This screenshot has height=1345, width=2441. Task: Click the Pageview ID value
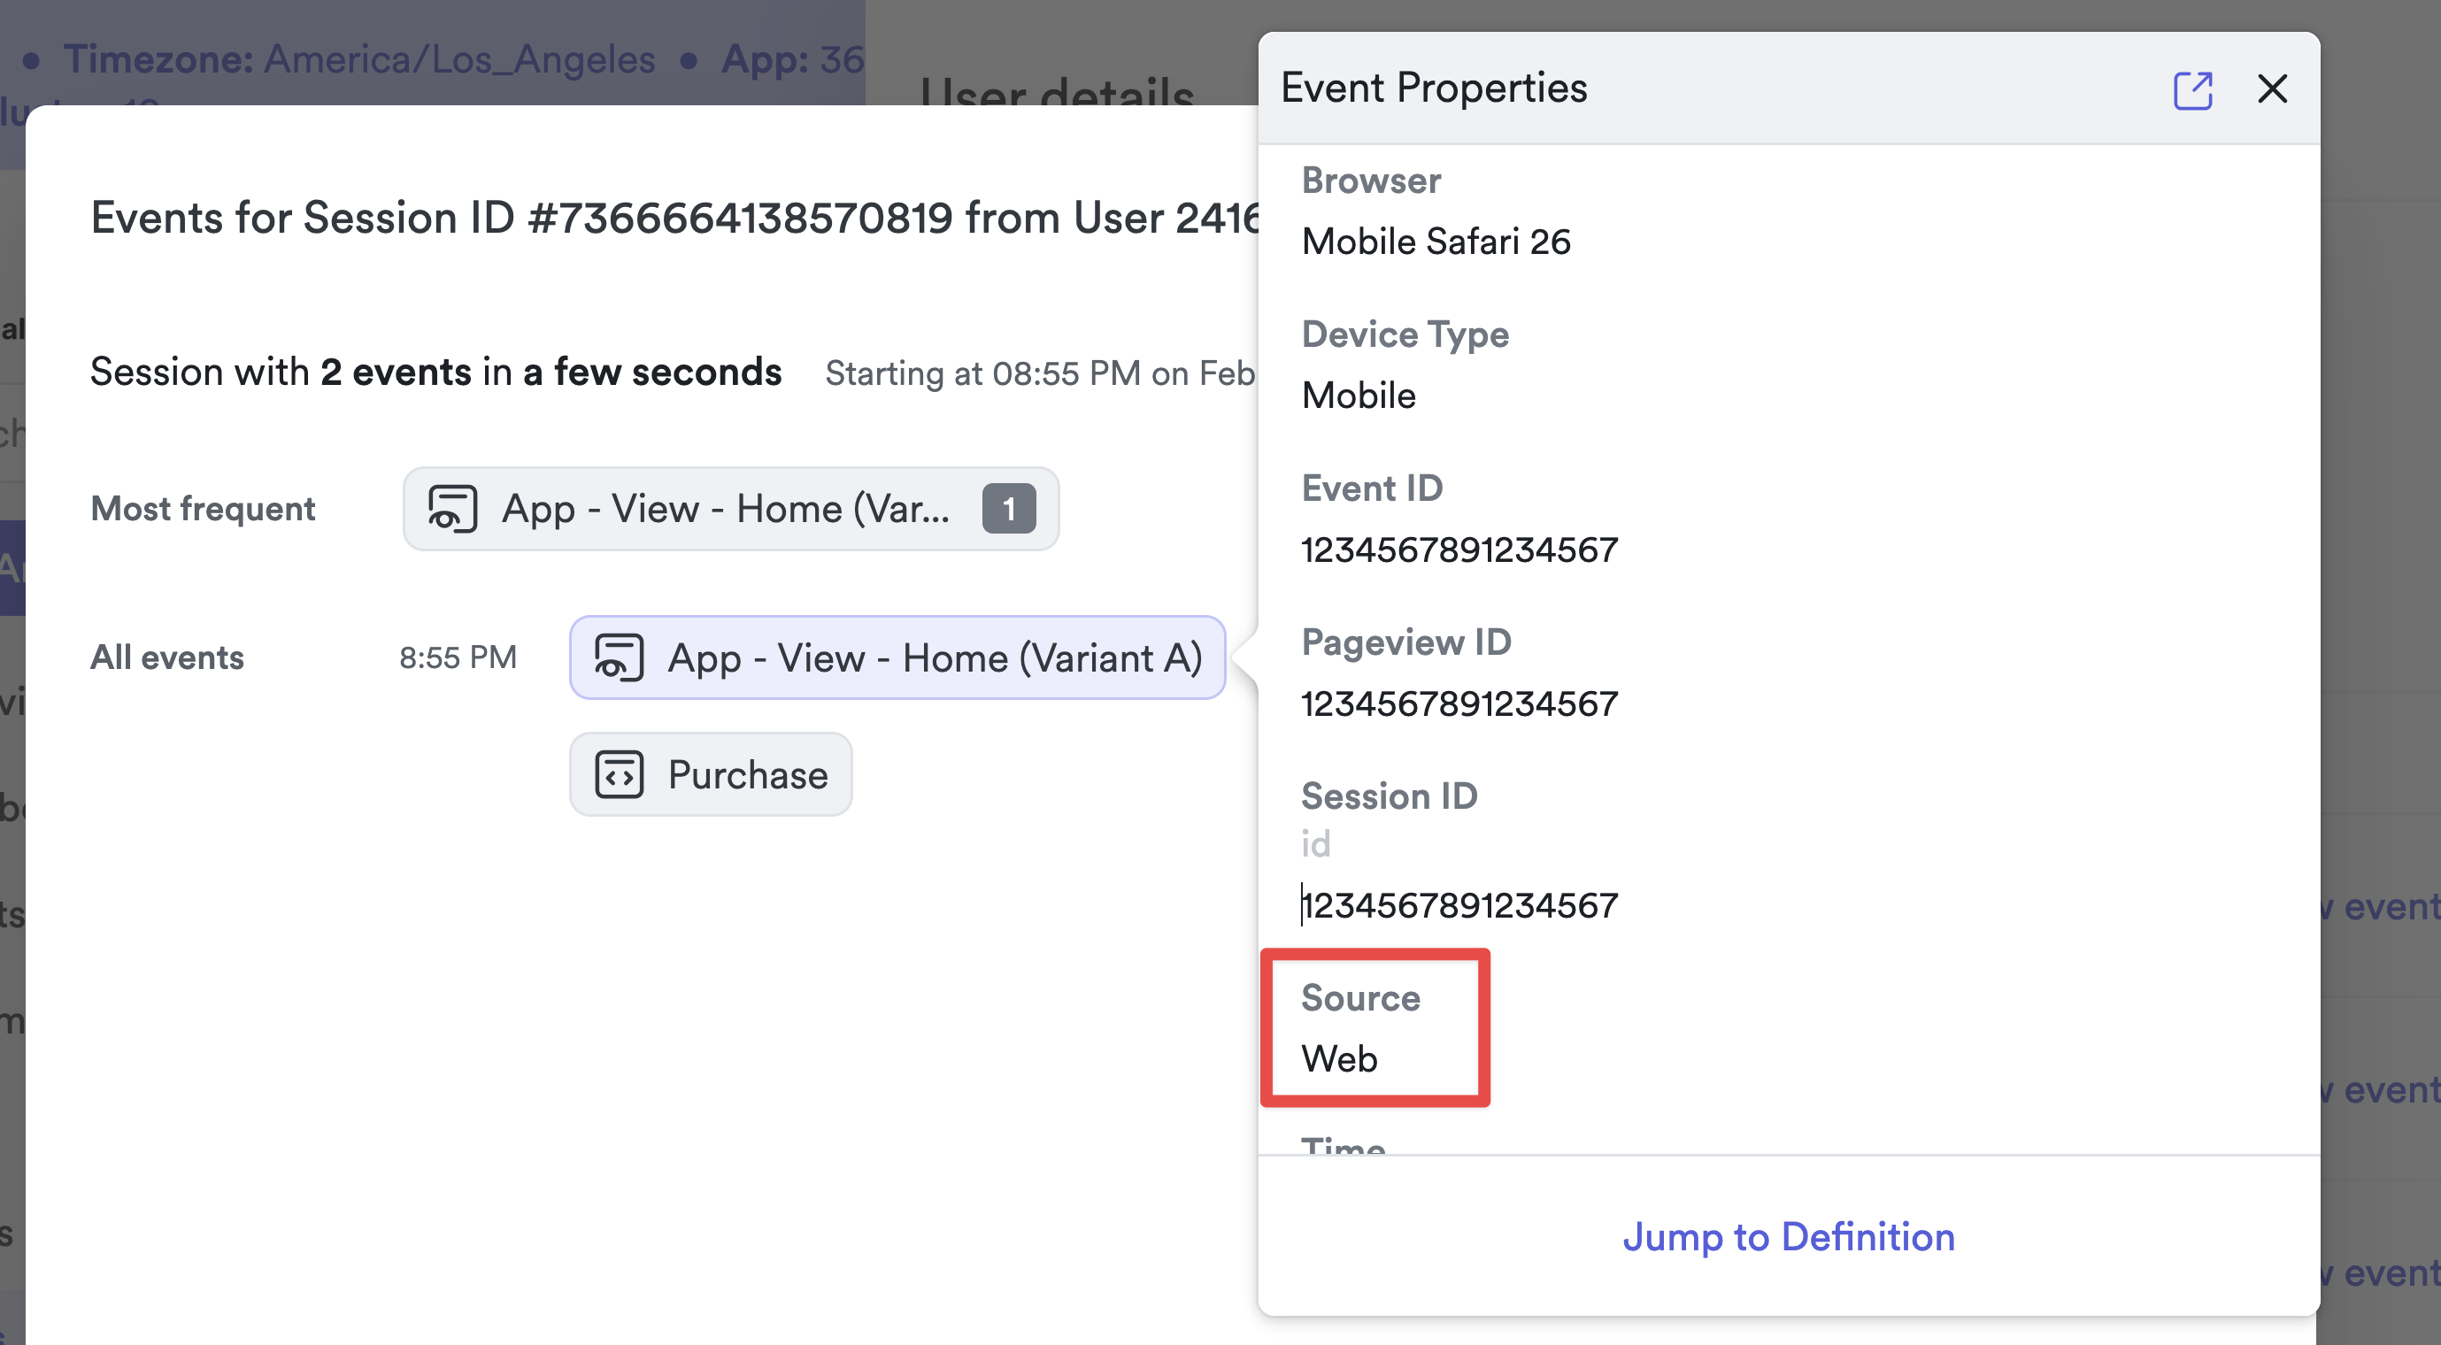point(1459,703)
